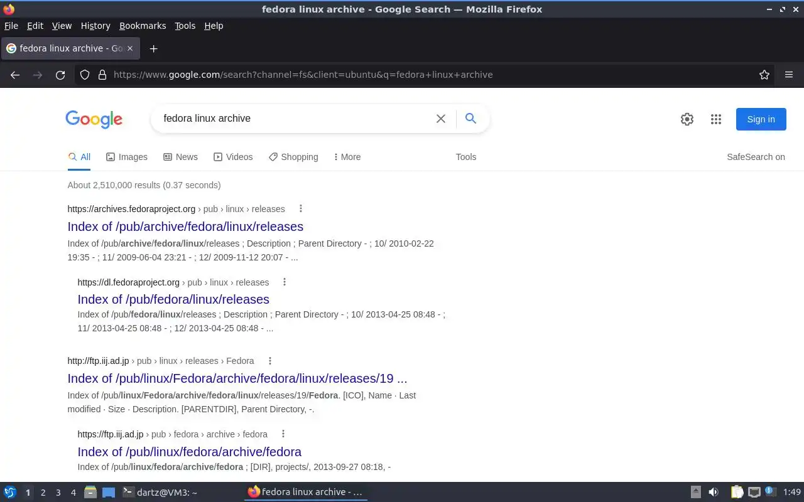804x502 pixels.
Task: Switch to Shopping results tab
Action: [293, 157]
